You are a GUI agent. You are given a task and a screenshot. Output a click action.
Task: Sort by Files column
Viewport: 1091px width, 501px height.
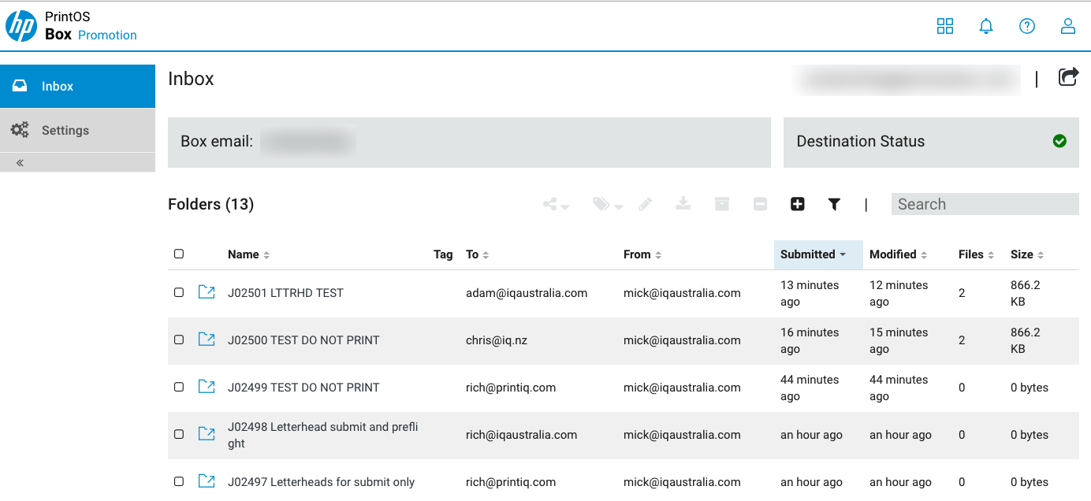coord(977,254)
